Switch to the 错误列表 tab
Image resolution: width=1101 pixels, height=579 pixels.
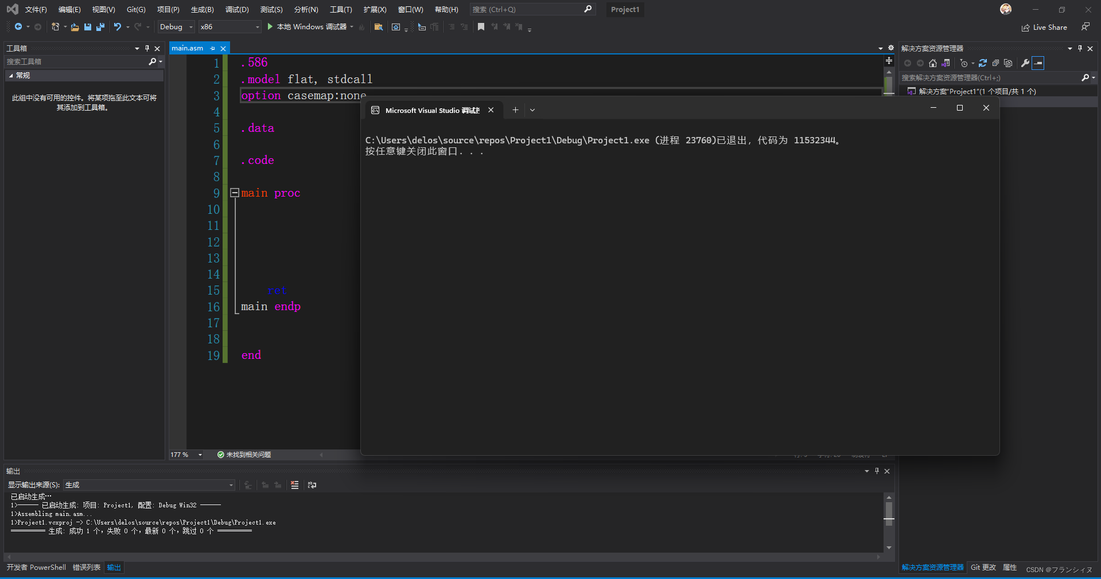85,567
